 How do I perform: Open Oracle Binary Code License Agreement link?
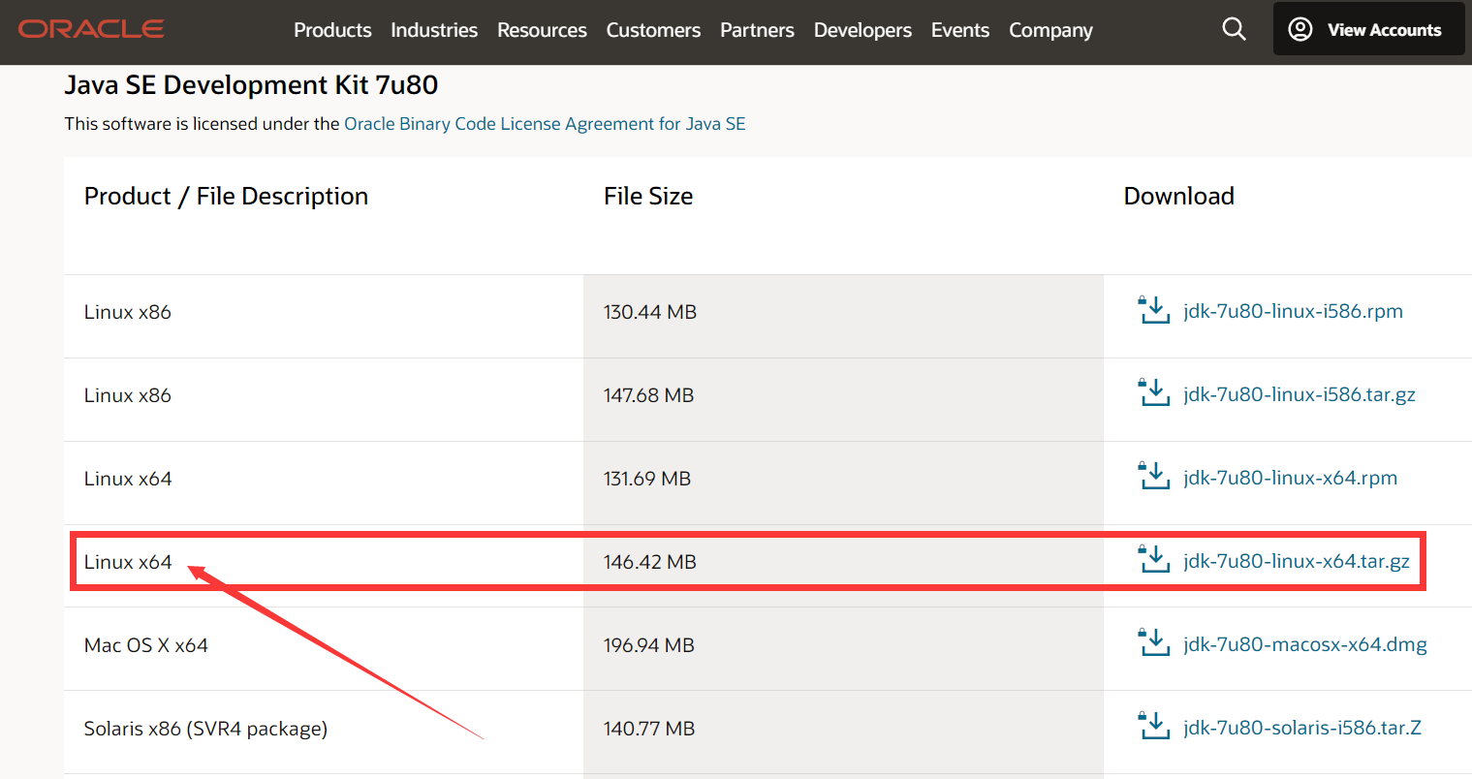click(545, 124)
